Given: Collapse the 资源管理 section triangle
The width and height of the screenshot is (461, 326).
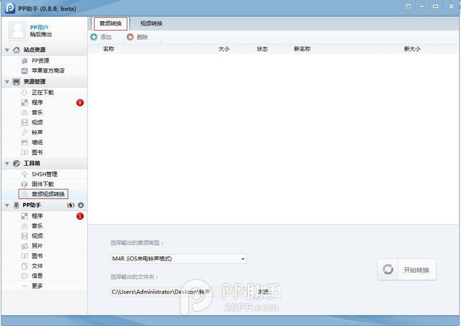Looking at the screenshot, I should pos(7,82).
